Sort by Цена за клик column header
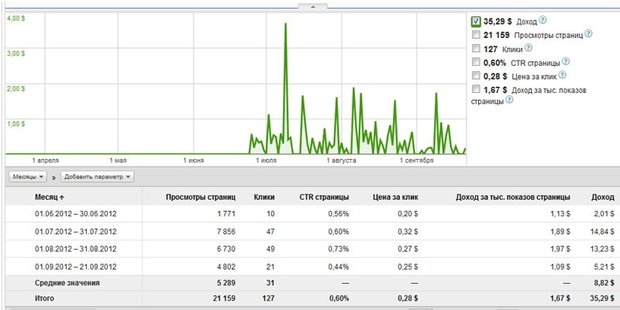620x310 pixels. 395,197
